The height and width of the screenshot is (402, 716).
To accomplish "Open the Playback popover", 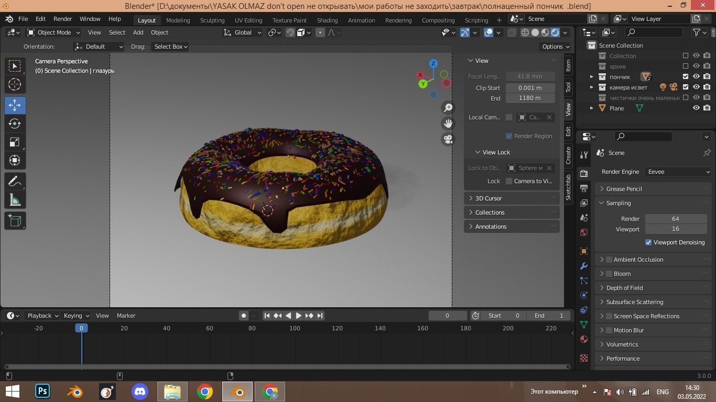I will point(43,316).
